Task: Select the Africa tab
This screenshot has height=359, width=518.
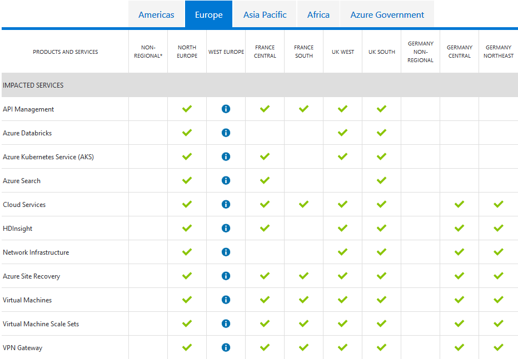Action: (318, 15)
